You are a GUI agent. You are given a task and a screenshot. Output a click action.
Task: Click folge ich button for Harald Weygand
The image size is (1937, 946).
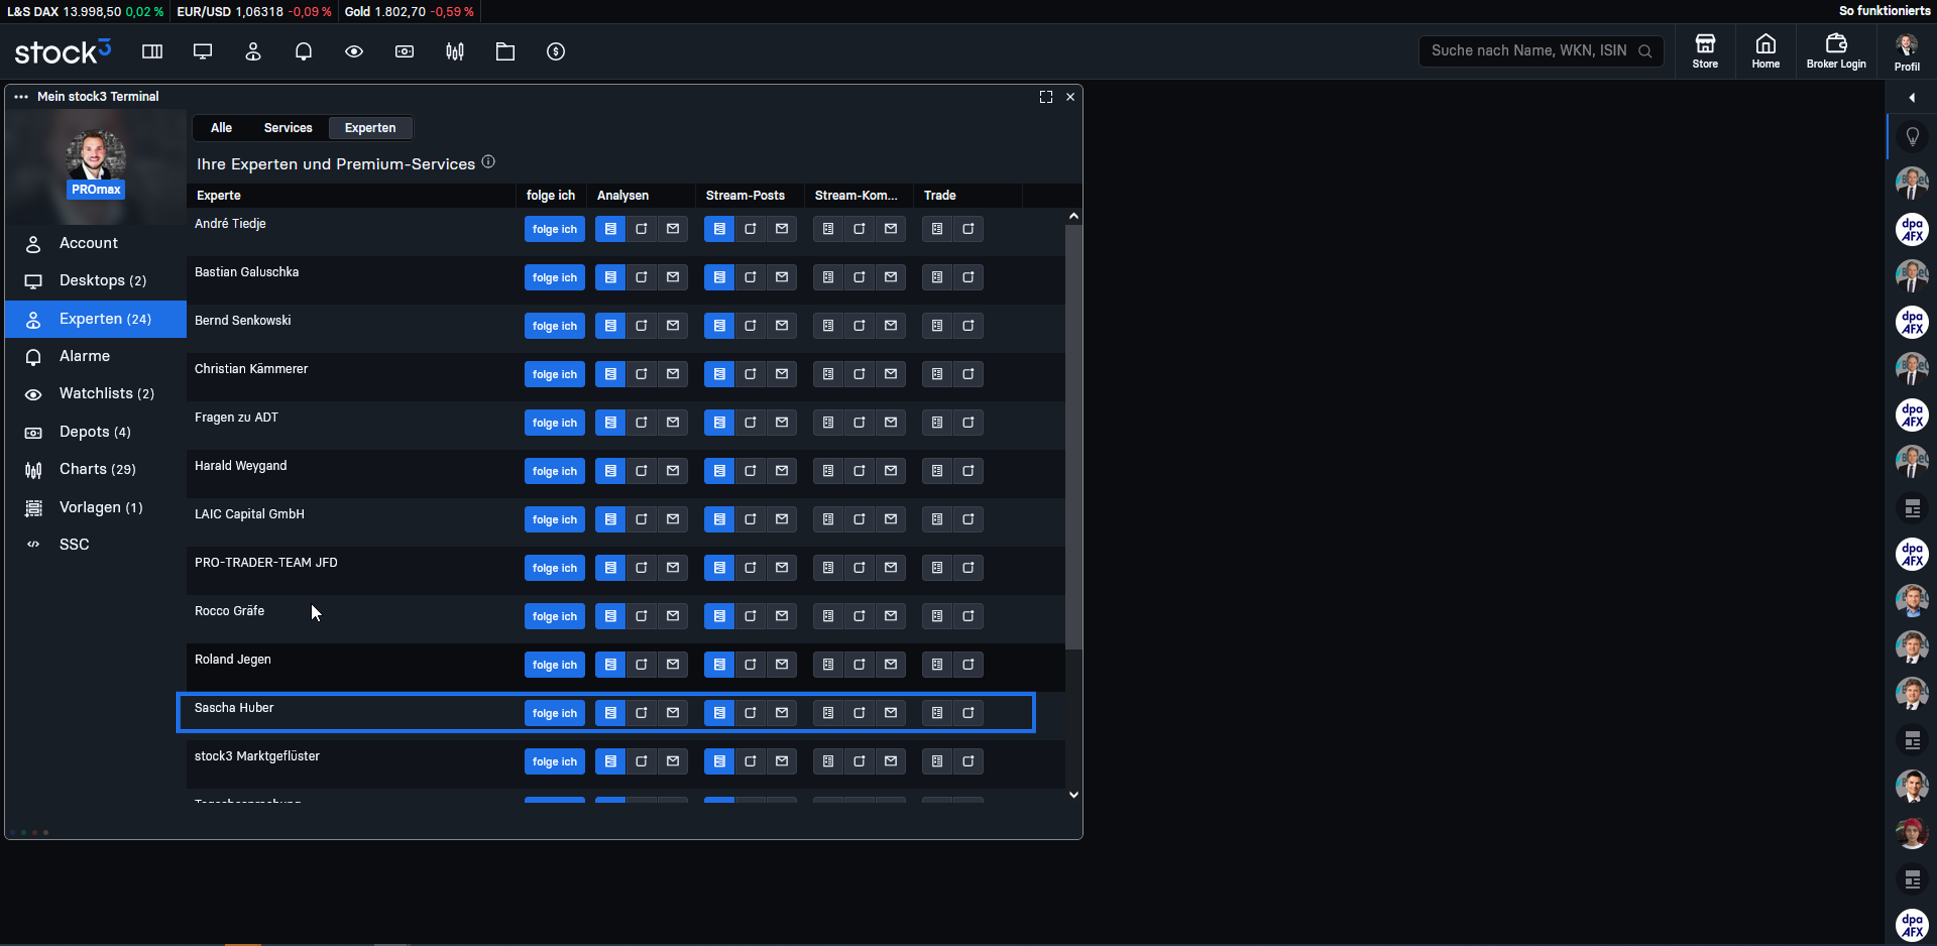coord(554,471)
